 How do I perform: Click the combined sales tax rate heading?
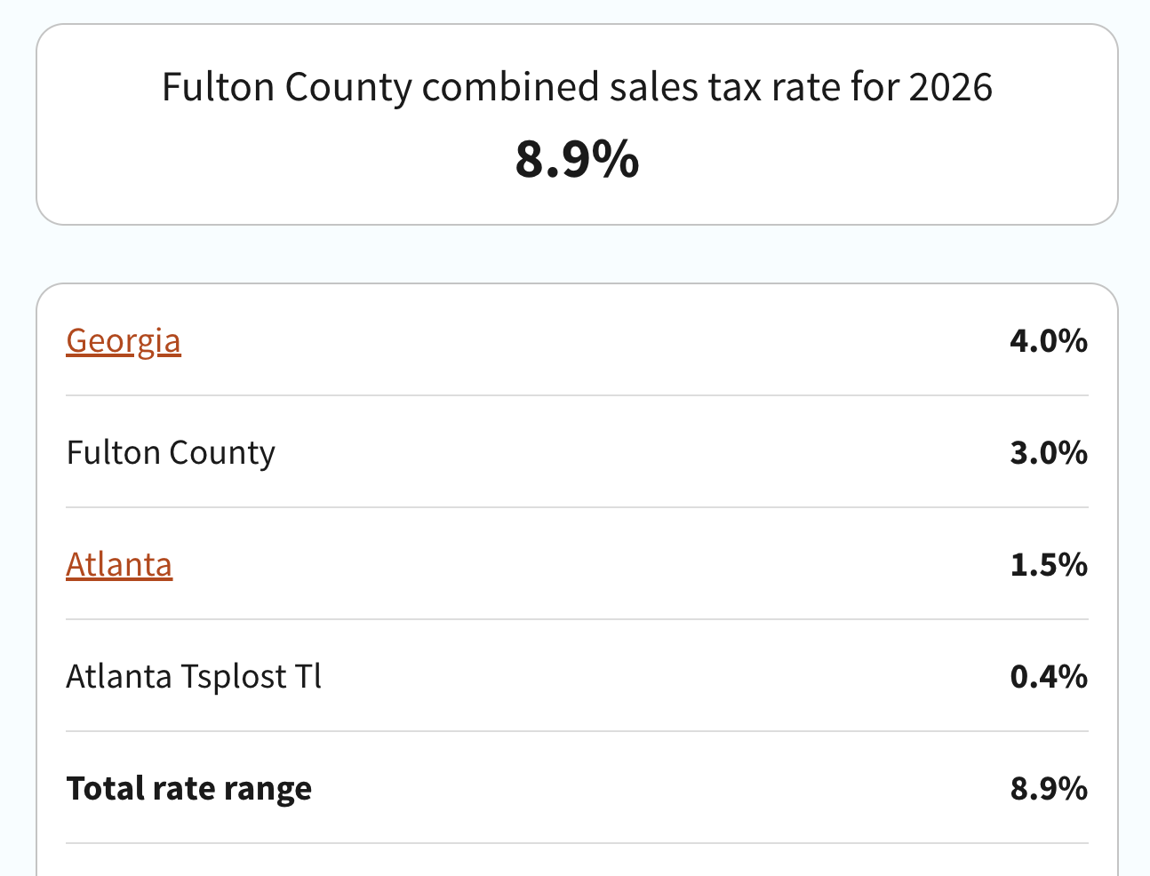click(577, 87)
